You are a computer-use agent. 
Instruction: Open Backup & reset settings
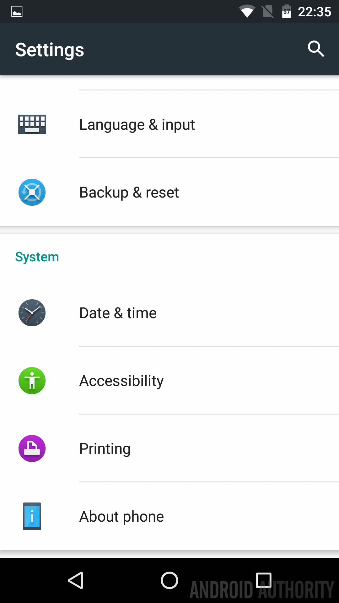click(x=129, y=193)
